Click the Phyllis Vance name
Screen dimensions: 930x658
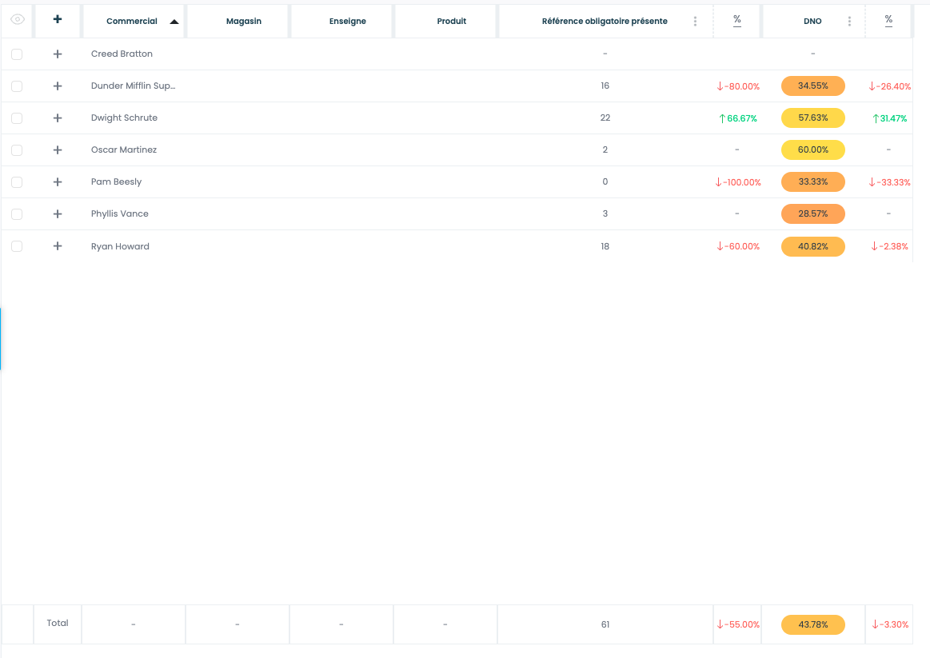point(120,214)
